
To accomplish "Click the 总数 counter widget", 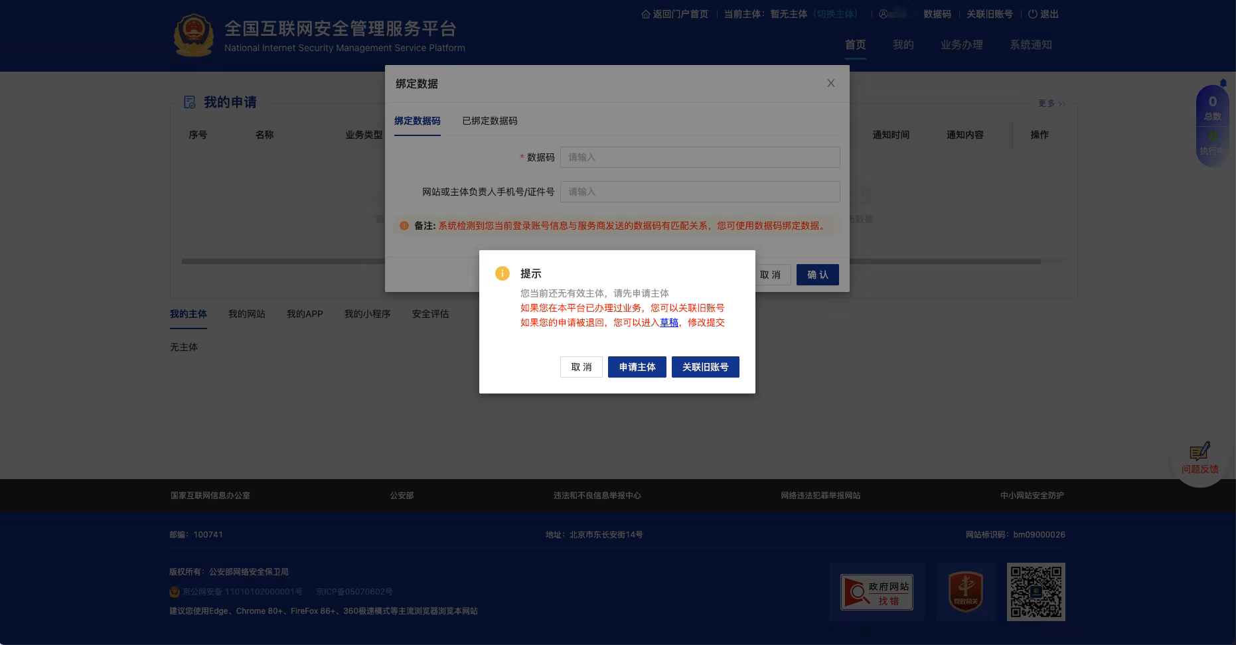I will [1212, 108].
